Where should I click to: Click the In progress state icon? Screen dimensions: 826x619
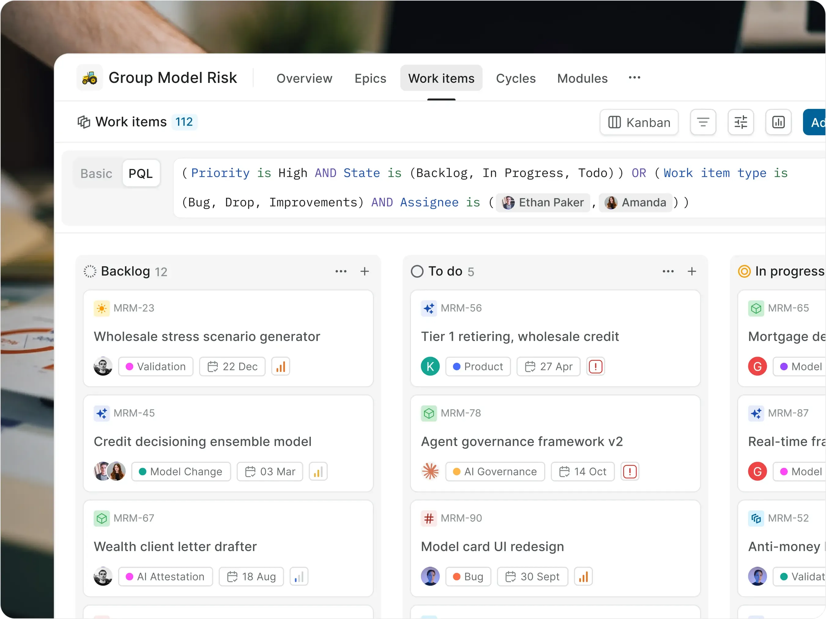click(x=744, y=271)
